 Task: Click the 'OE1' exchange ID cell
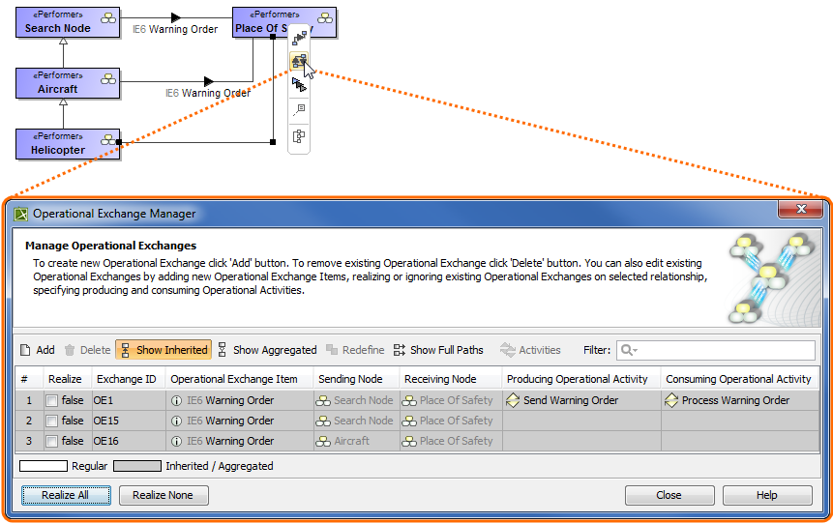(x=128, y=400)
